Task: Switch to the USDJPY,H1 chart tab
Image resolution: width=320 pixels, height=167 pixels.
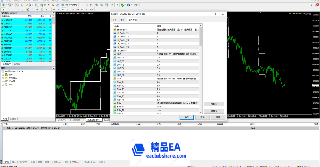Action: [x=63, y=120]
